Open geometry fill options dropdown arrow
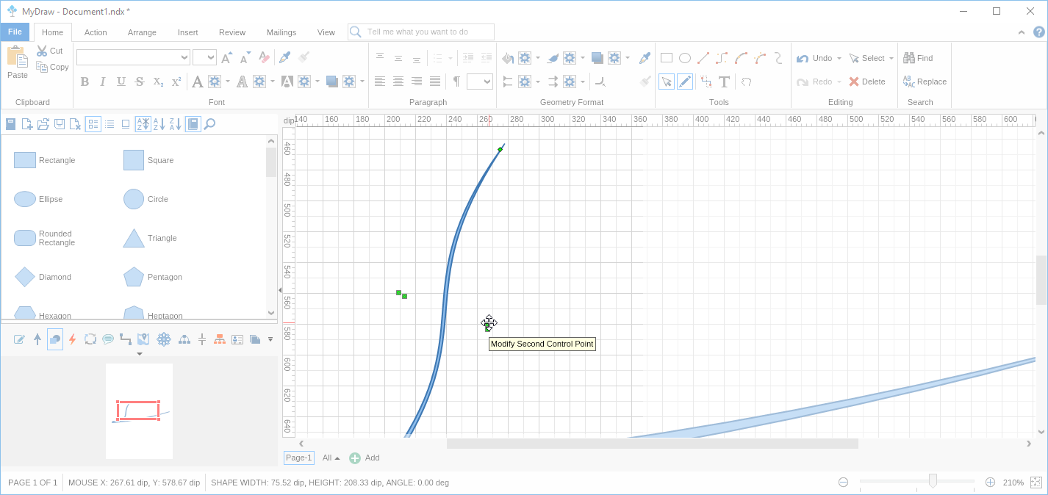 [538, 58]
